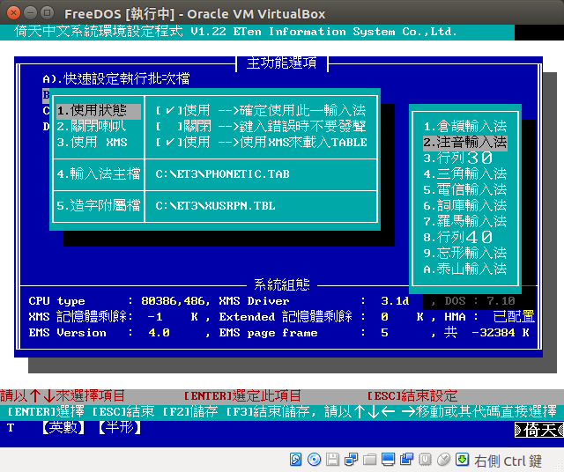
Task: Click the shared folders status icon
Action: (x=370, y=460)
